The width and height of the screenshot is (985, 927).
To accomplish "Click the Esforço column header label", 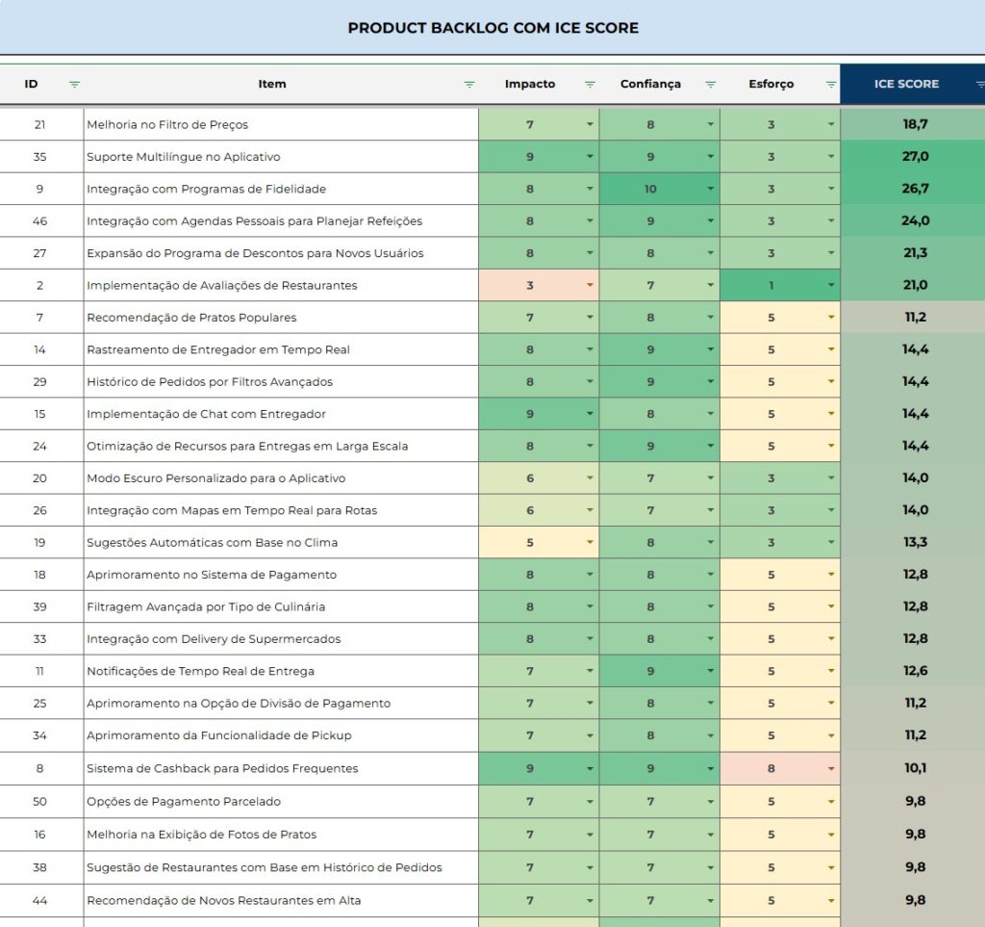I will (770, 84).
